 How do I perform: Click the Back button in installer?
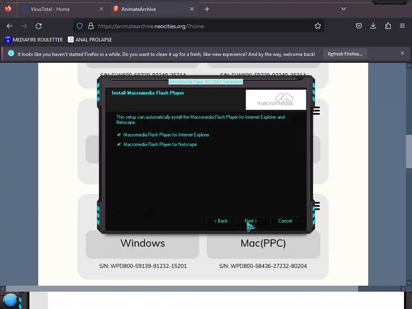[221, 221]
